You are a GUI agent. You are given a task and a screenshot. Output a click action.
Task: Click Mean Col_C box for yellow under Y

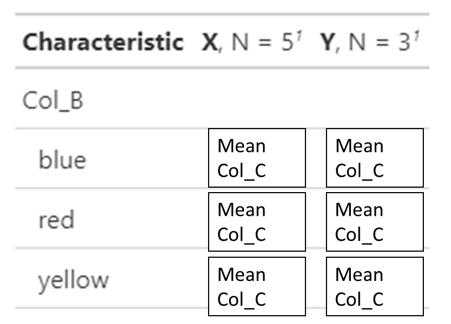[x=375, y=286]
